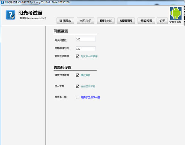
Task: Click the 易学习(www.exuexi.com) text
Action: 33,18
